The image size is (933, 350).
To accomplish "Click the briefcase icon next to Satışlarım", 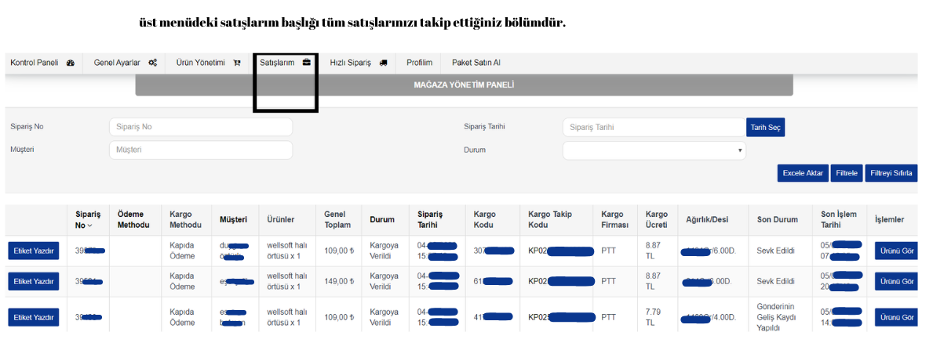I will [307, 63].
